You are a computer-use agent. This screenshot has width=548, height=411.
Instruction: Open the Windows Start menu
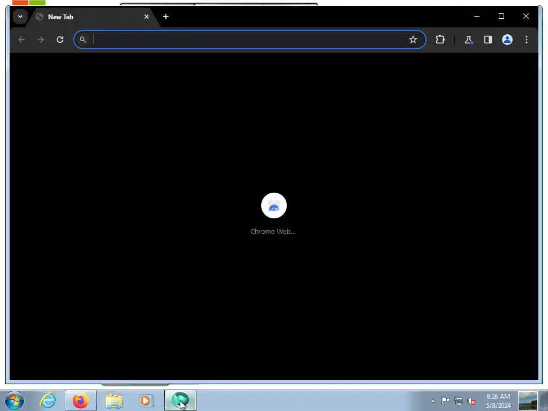14,400
